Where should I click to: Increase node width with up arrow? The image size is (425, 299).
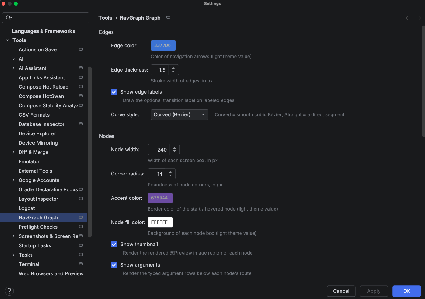174,147
